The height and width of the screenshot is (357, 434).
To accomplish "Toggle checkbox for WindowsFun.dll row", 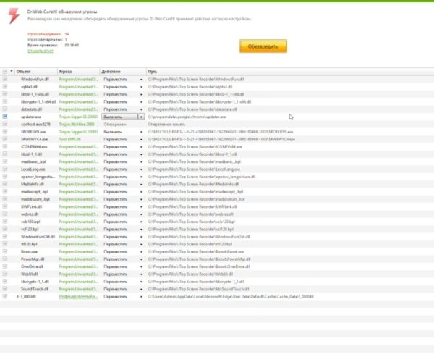I will [5, 79].
